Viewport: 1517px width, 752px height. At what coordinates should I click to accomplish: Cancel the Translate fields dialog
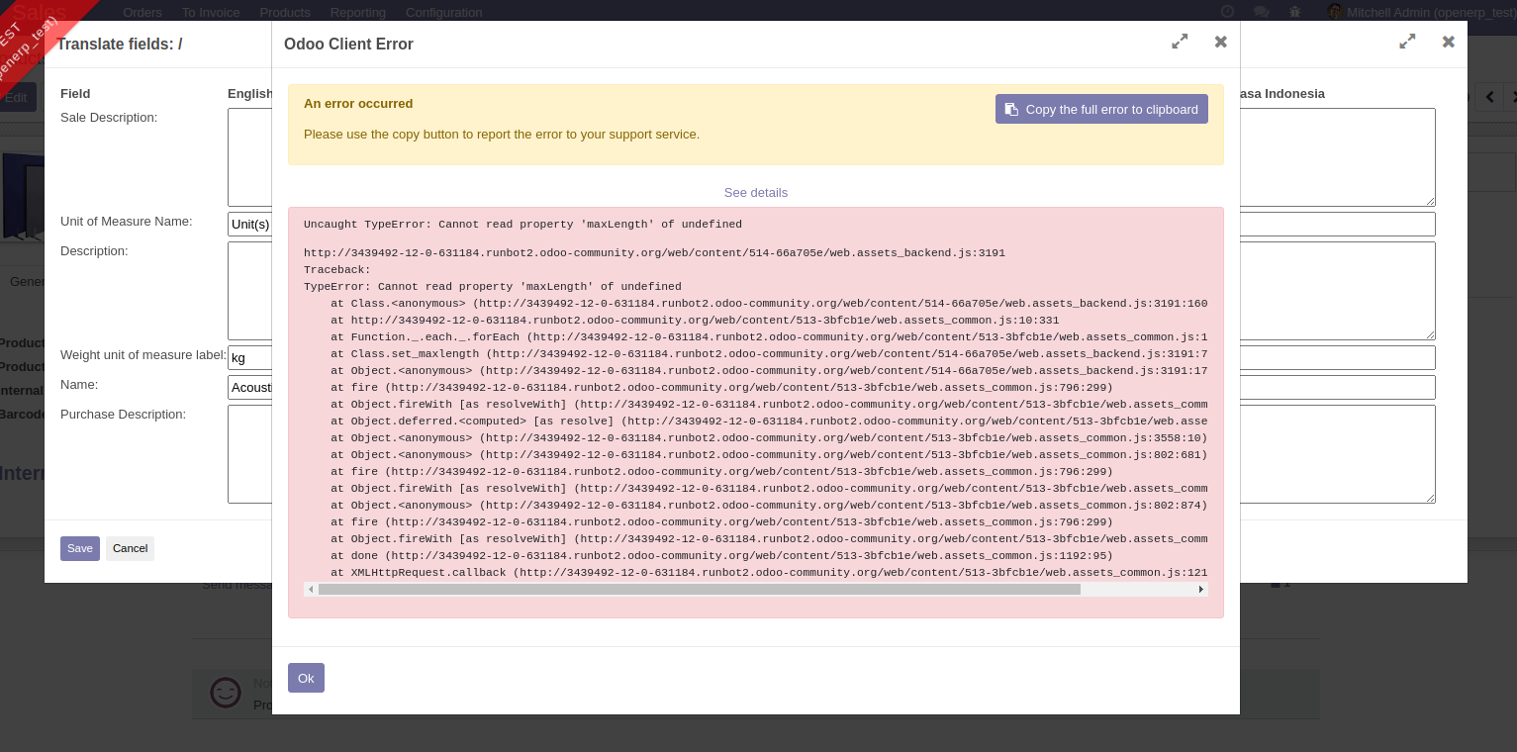[x=130, y=548]
